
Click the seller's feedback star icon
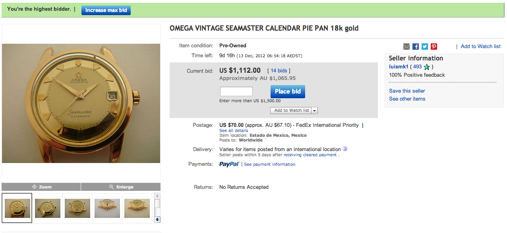(x=427, y=67)
